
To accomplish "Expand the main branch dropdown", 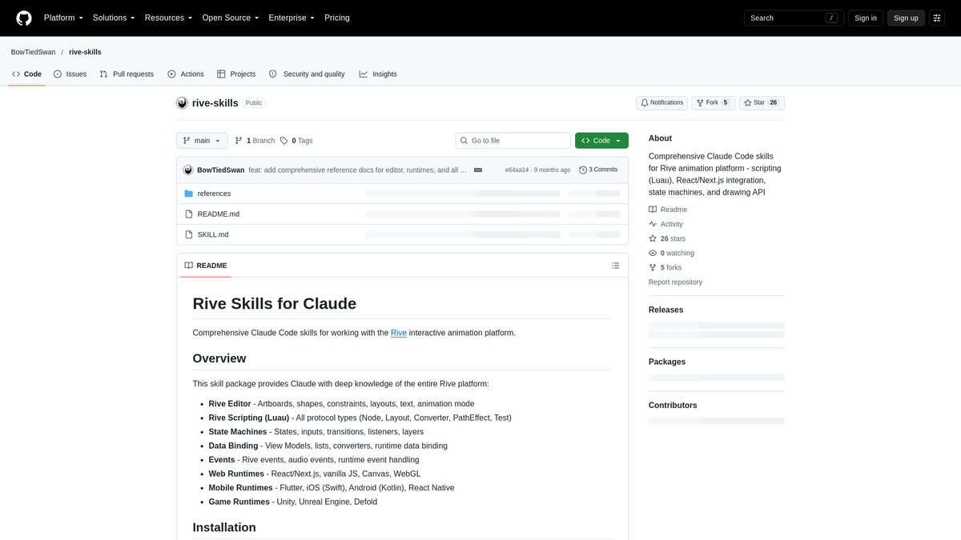I will (202, 141).
